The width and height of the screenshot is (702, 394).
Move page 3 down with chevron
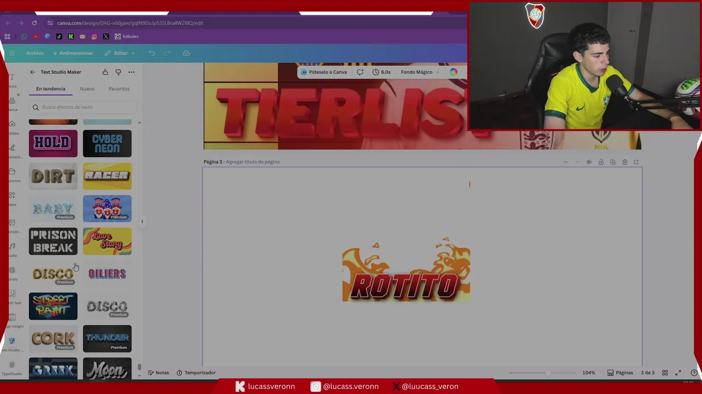tap(577, 162)
